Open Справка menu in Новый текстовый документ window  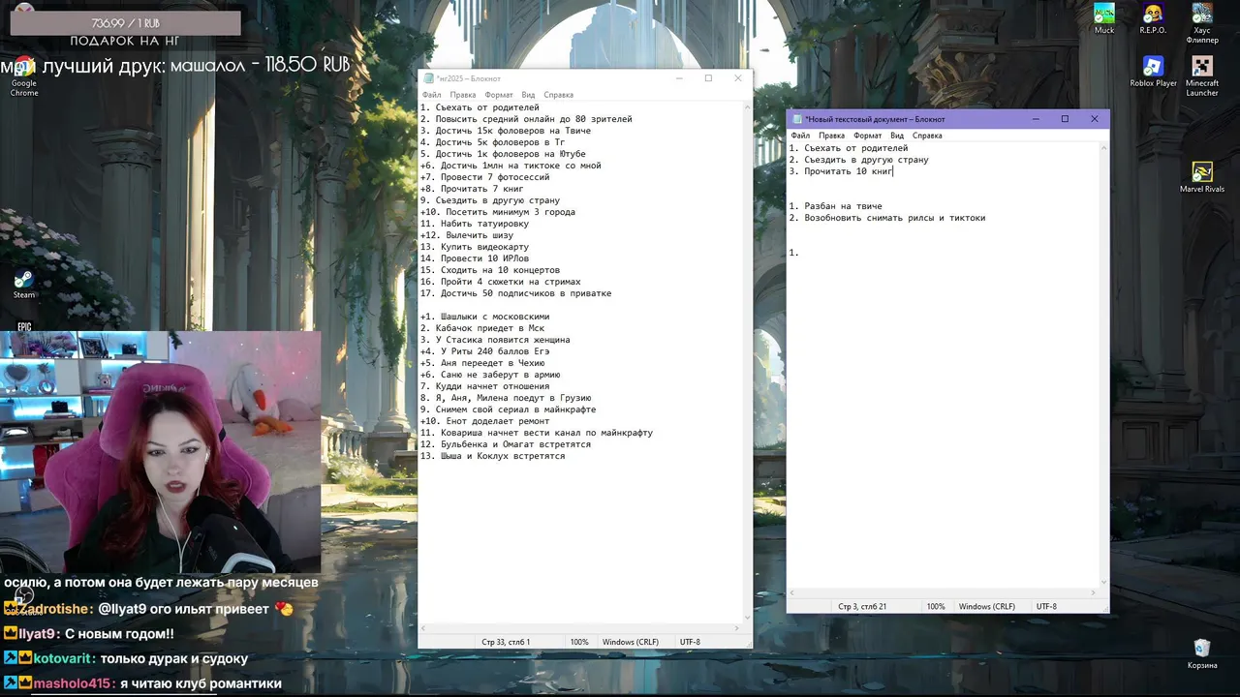927,136
